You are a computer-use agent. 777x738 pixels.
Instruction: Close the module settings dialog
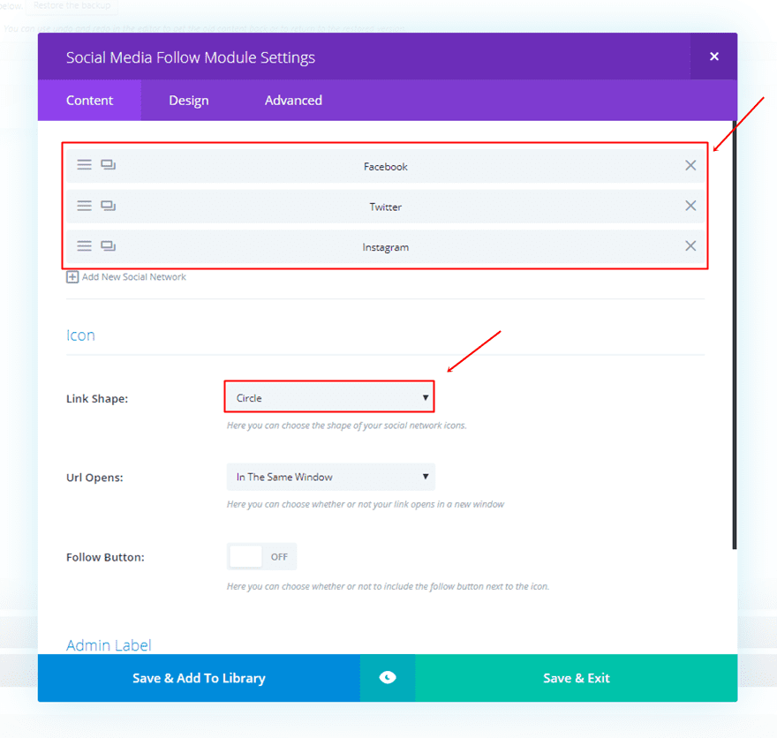click(714, 56)
